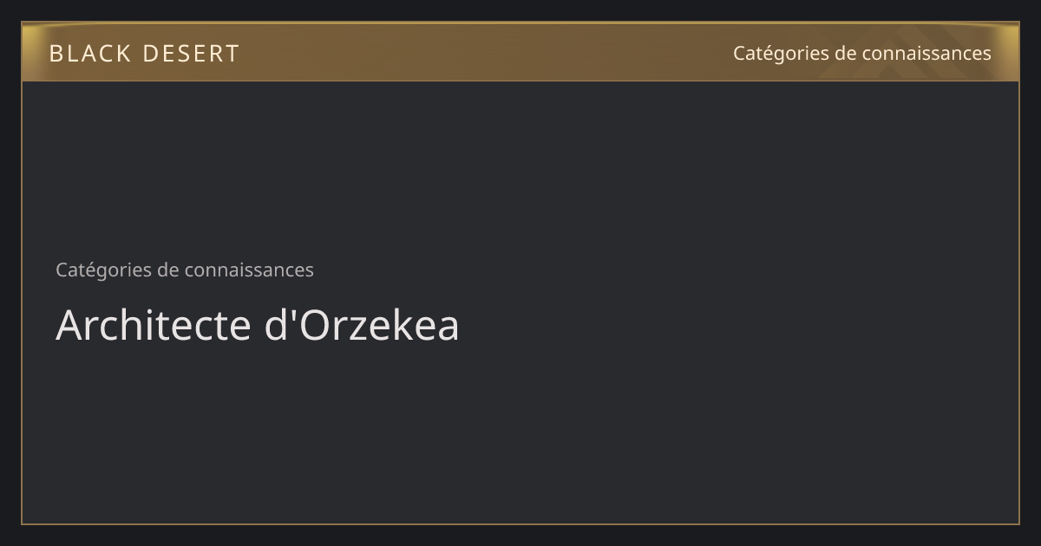The width and height of the screenshot is (1041, 546).
Task: Click the glowing right edge of gold banner
Action: (x=1011, y=52)
